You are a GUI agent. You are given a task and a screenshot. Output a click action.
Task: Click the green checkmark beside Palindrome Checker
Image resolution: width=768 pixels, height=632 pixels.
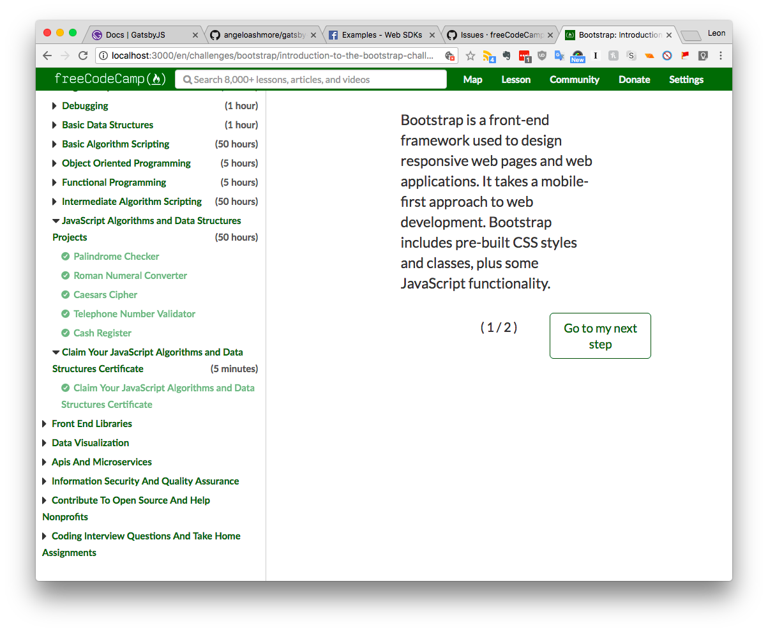[65, 256]
